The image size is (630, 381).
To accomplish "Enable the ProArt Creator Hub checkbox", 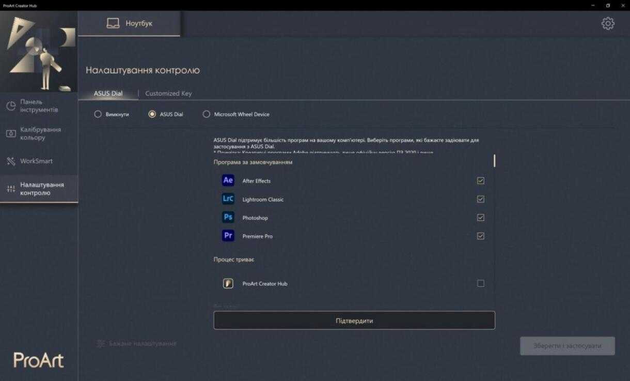I will [x=480, y=283].
